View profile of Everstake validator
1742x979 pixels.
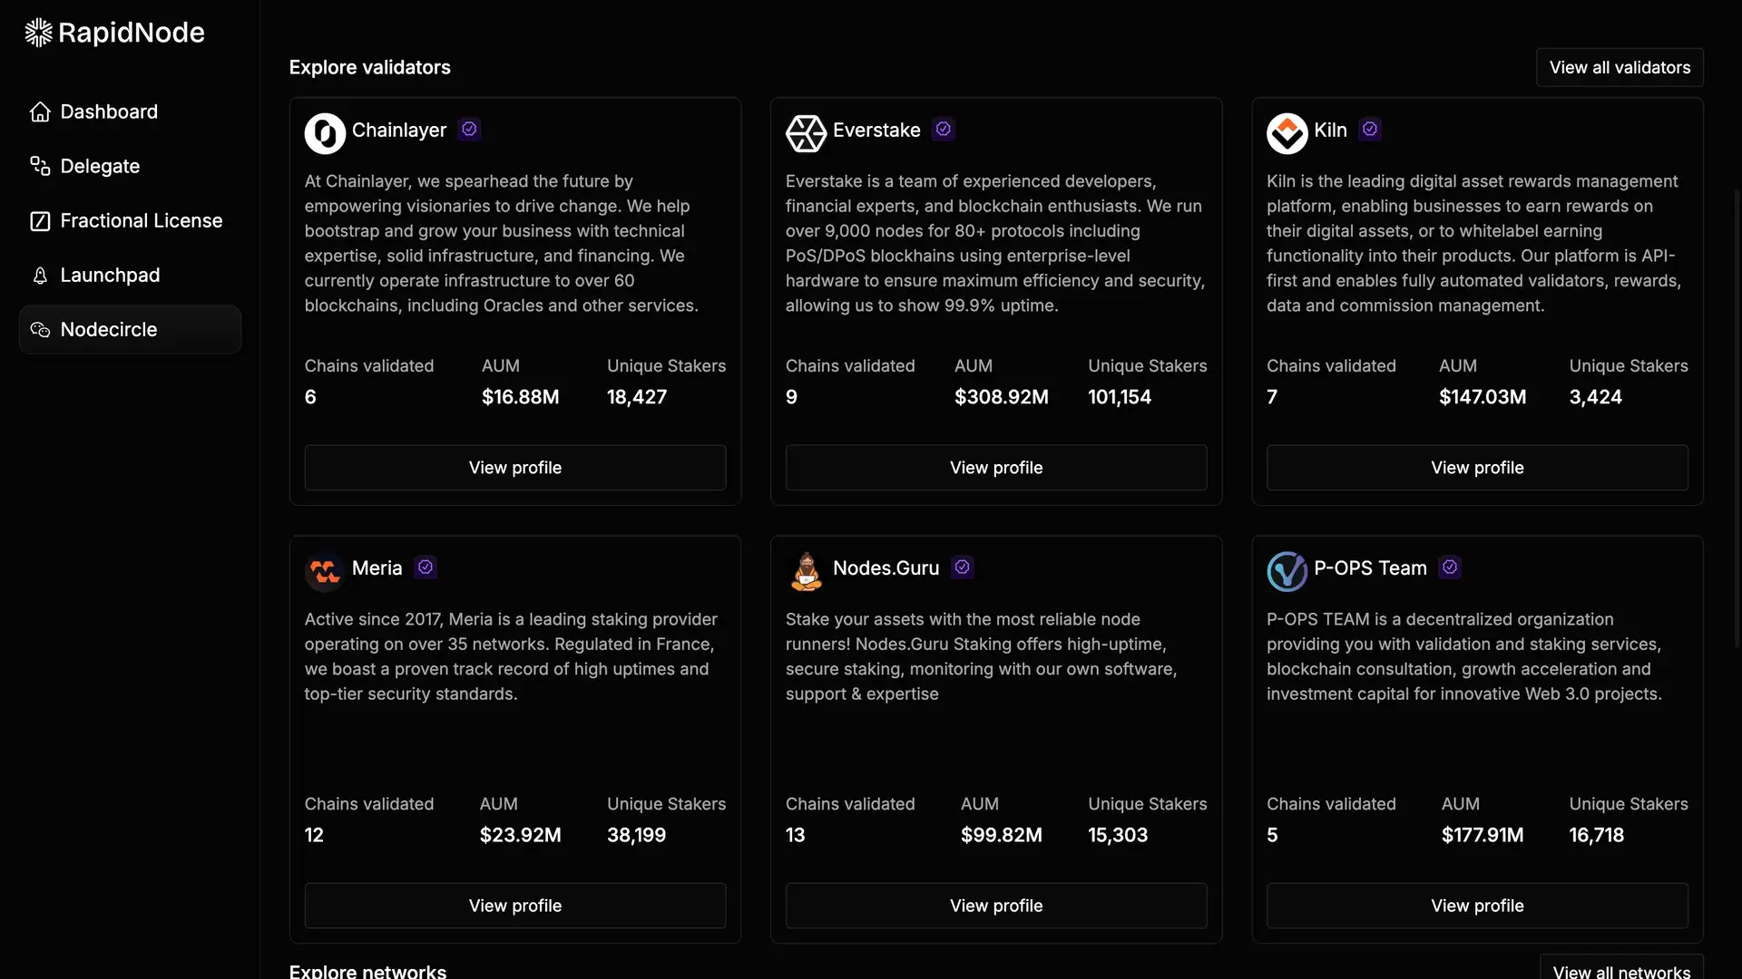pos(996,468)
